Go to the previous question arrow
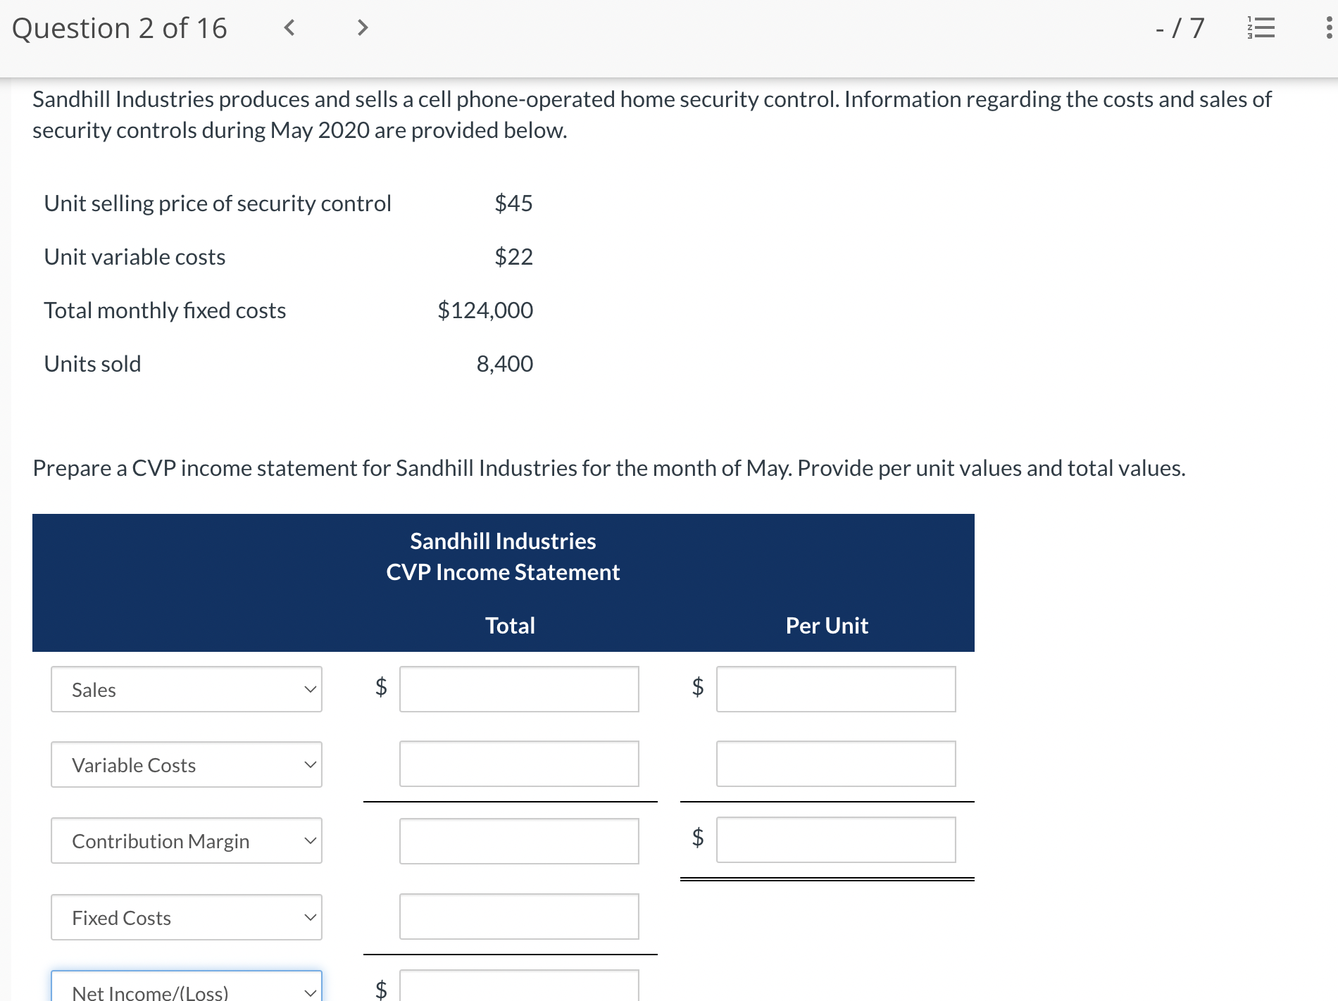Image resolution: width=1338 pixels, height=1001 pixels. click(x=289, y=27)
